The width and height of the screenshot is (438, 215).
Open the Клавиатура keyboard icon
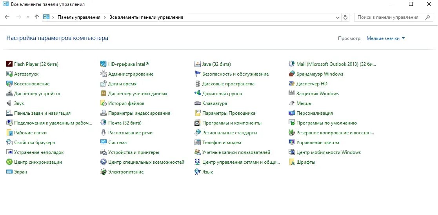pos(198,103)
